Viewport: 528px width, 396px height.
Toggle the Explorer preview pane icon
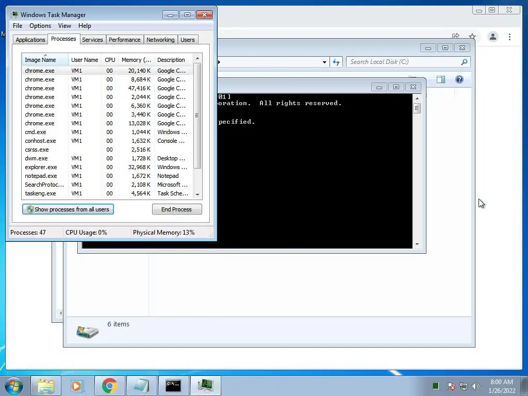441,79
